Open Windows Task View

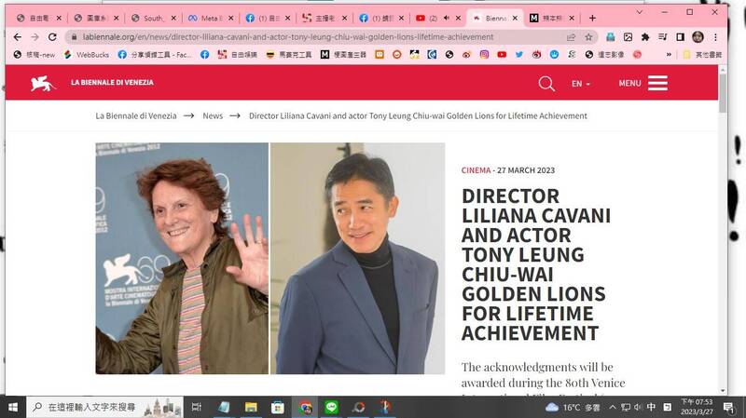[196, 407]
